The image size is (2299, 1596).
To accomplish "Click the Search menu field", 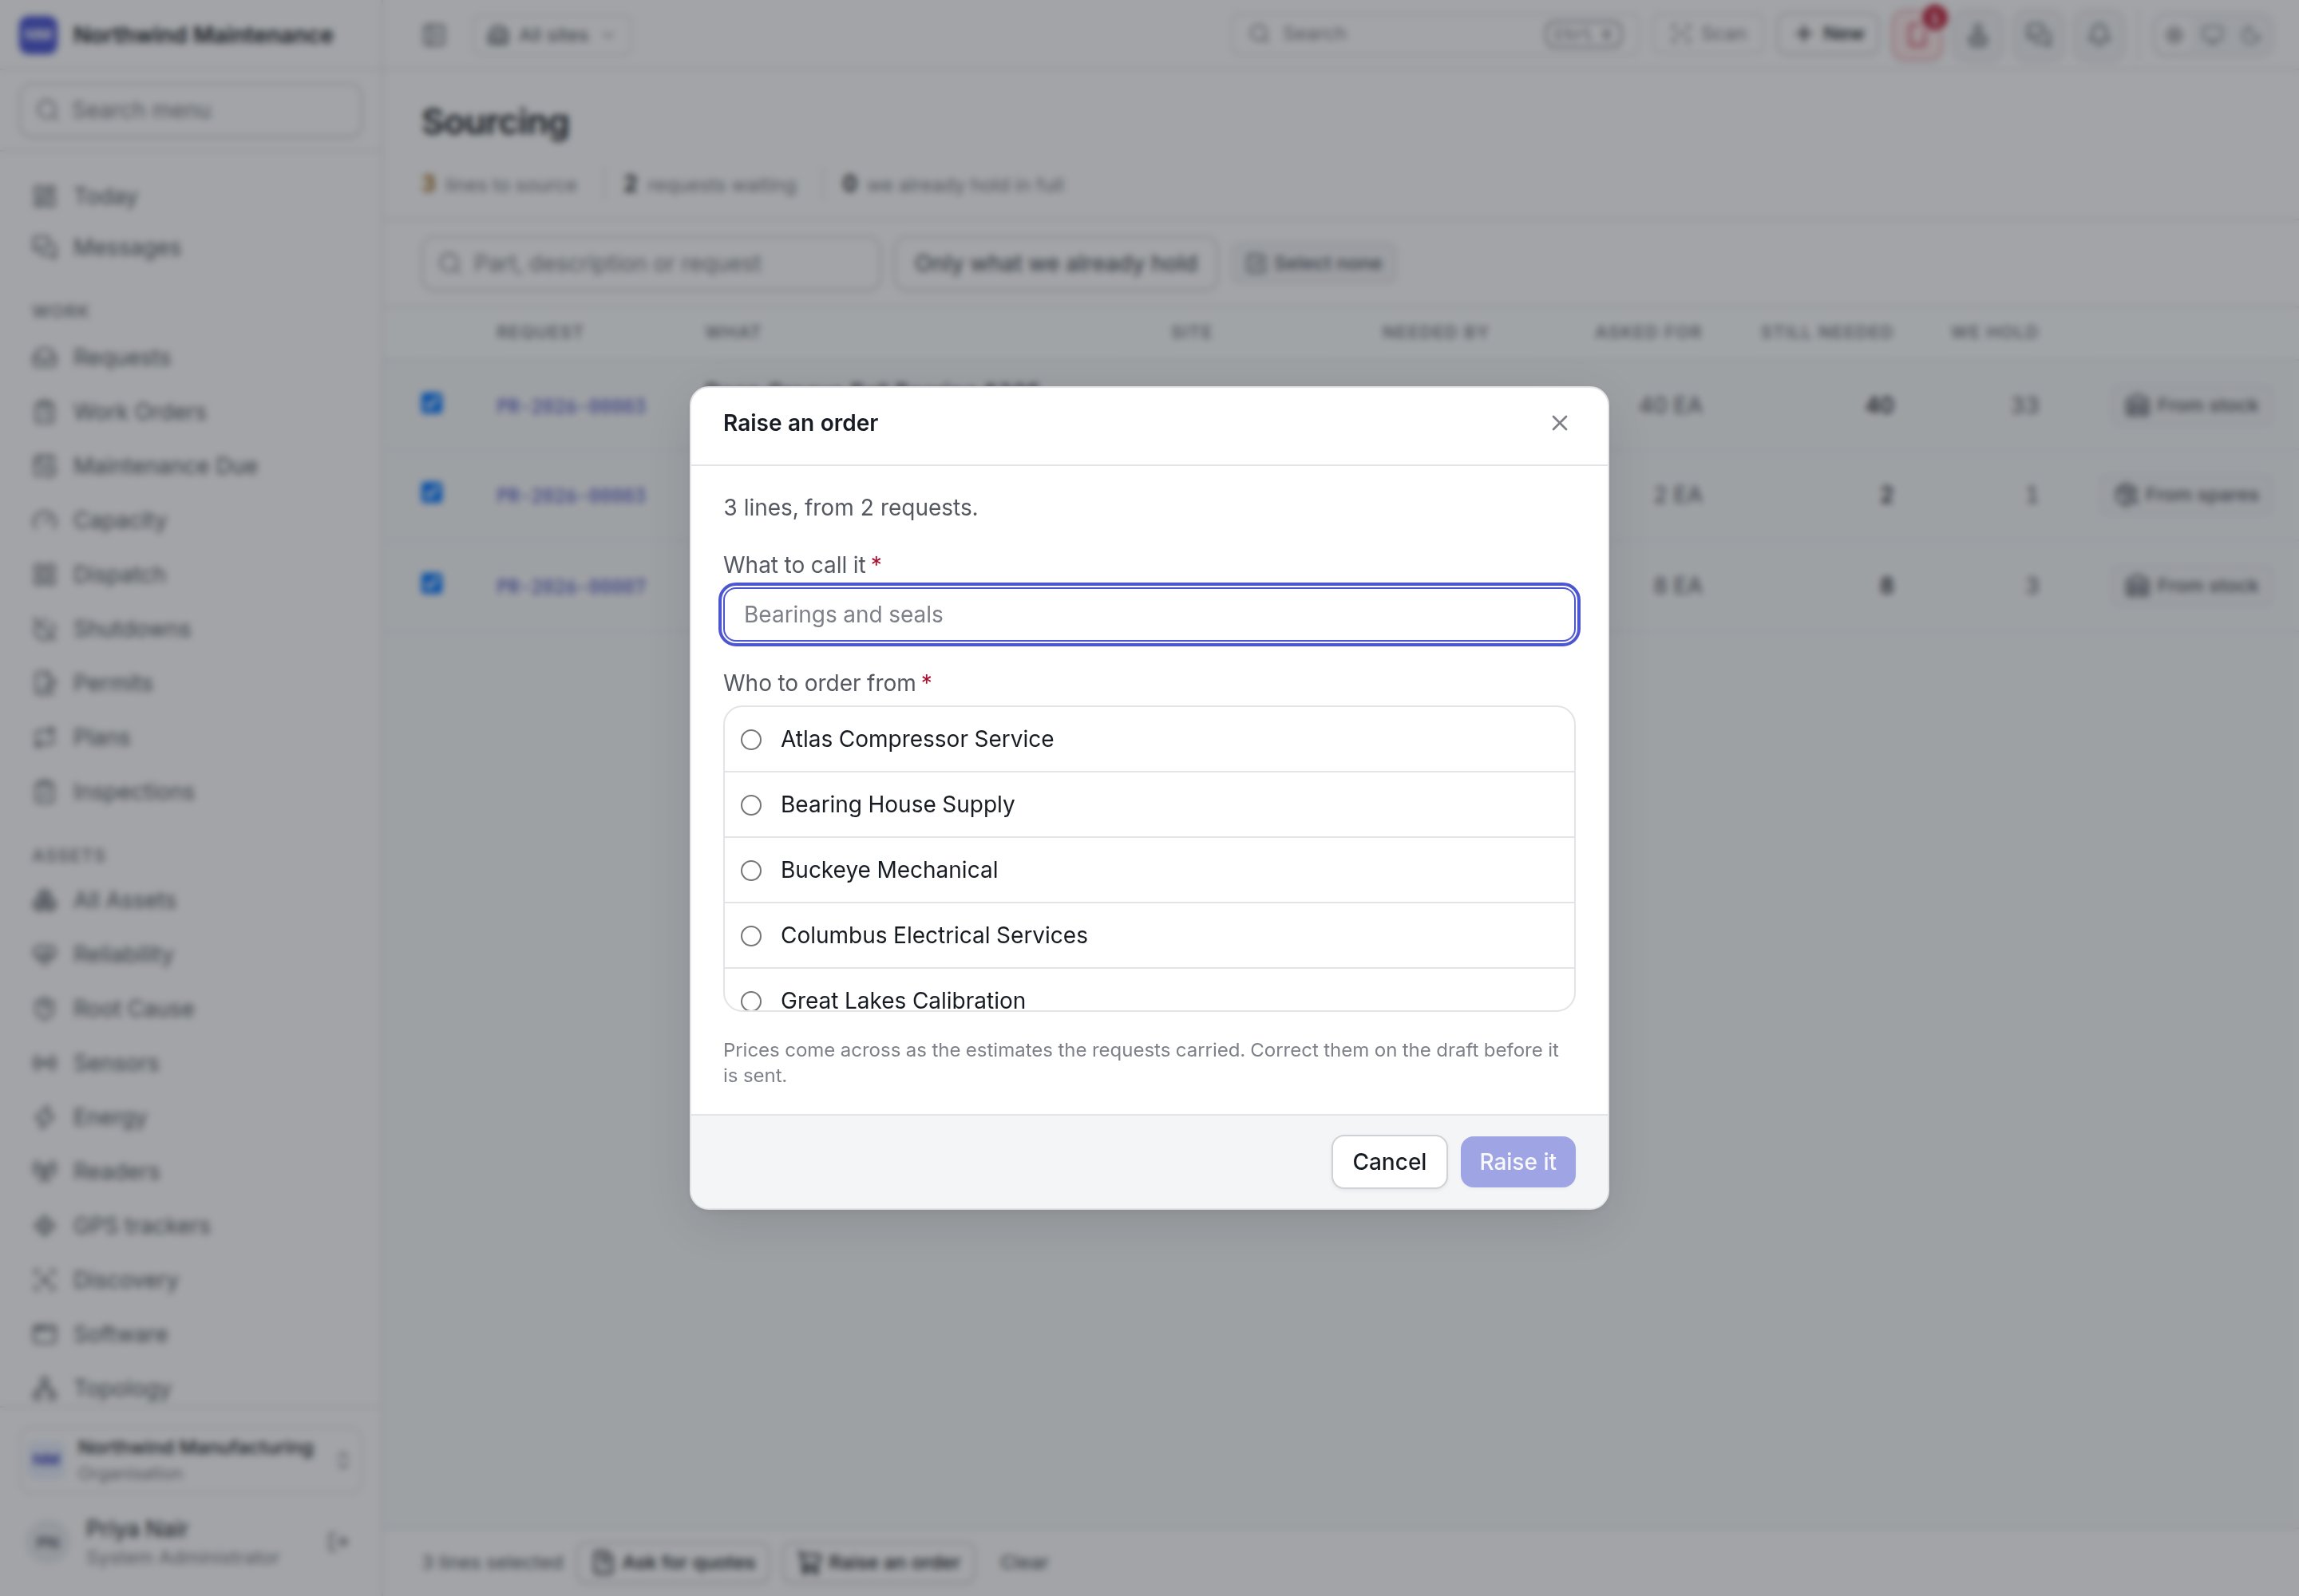I will click(x=190, y=110).
